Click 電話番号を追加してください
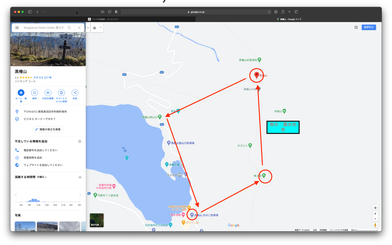The width and height of the screenshot is (392, 245). point(41,150)
